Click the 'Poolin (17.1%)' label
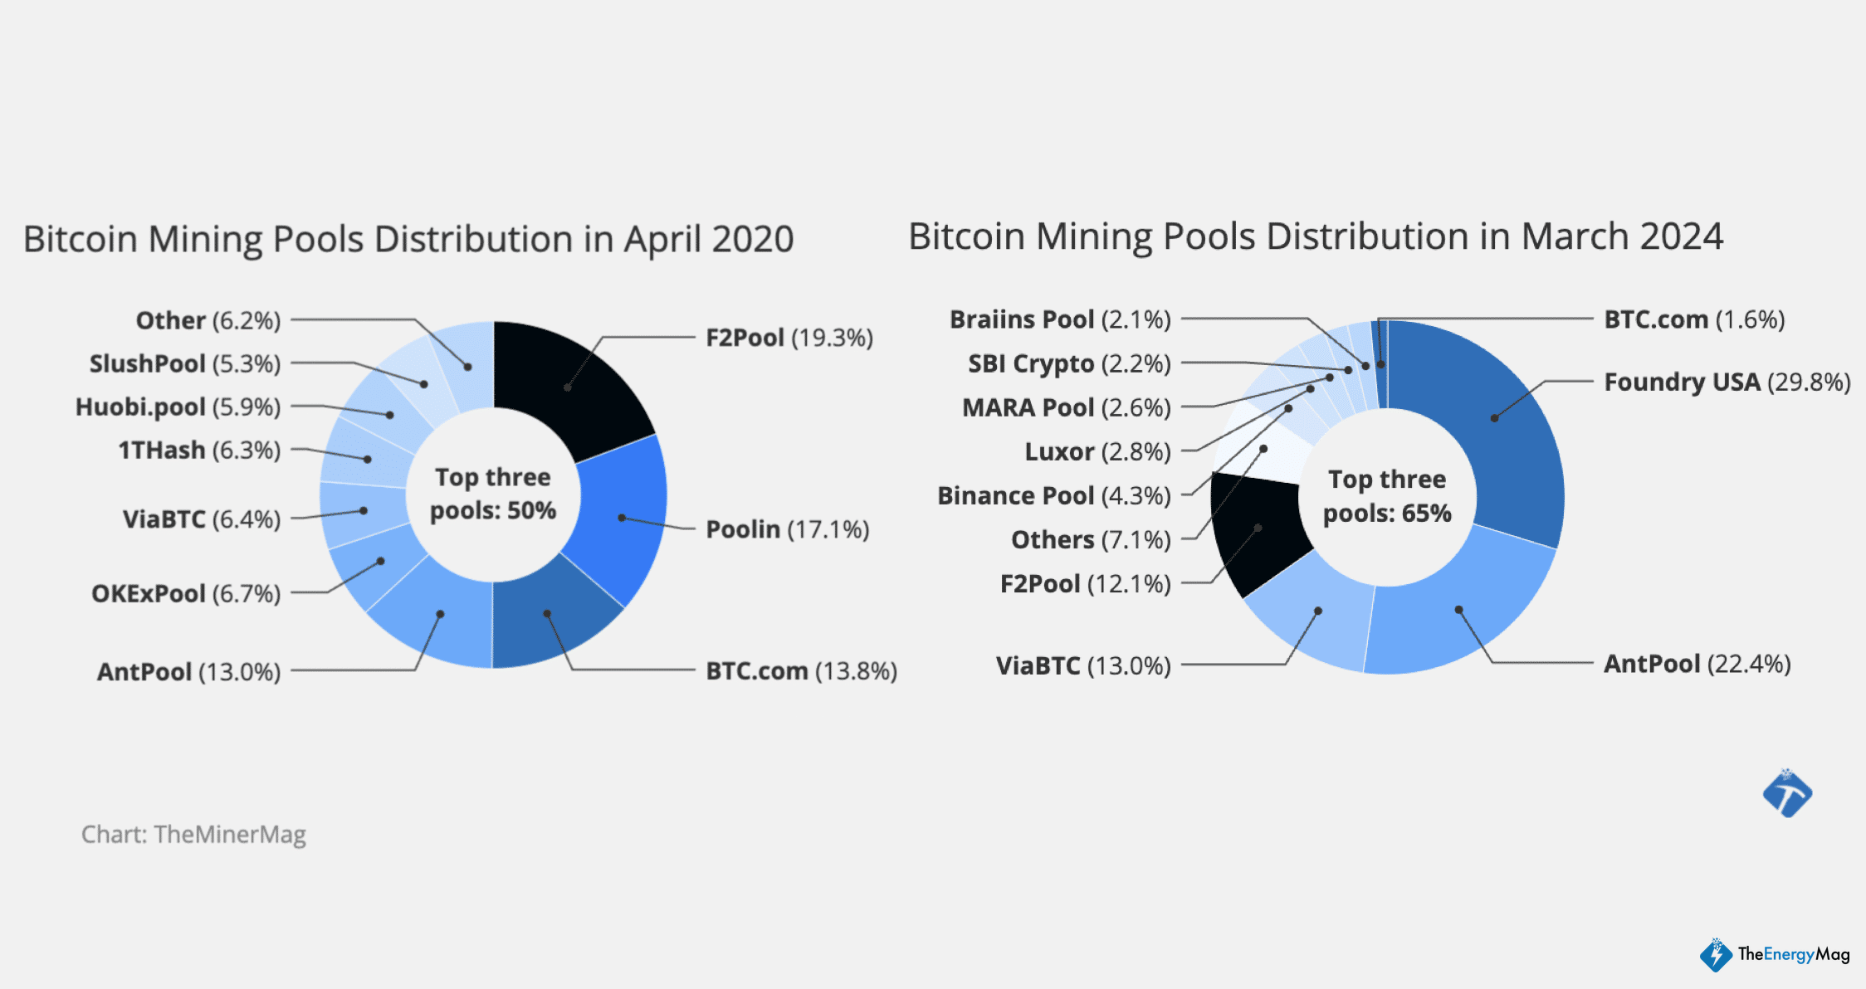Image resolution: width=1866 pixels, height=989 pixels. coord(787,529)
